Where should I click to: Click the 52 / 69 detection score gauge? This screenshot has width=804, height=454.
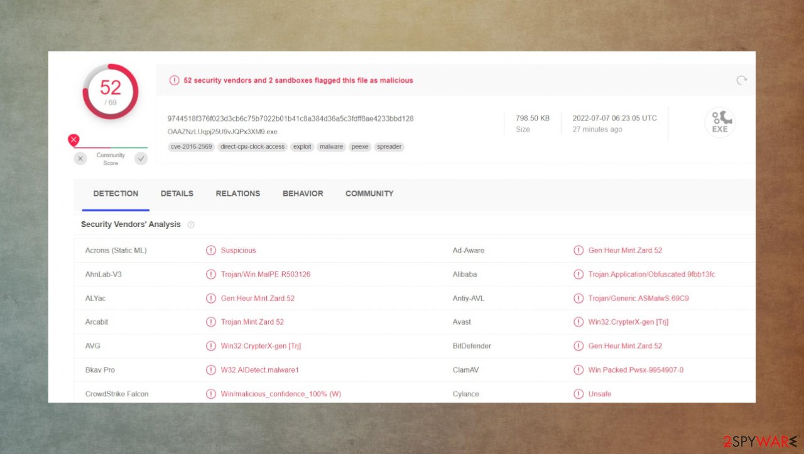[111, 92]
